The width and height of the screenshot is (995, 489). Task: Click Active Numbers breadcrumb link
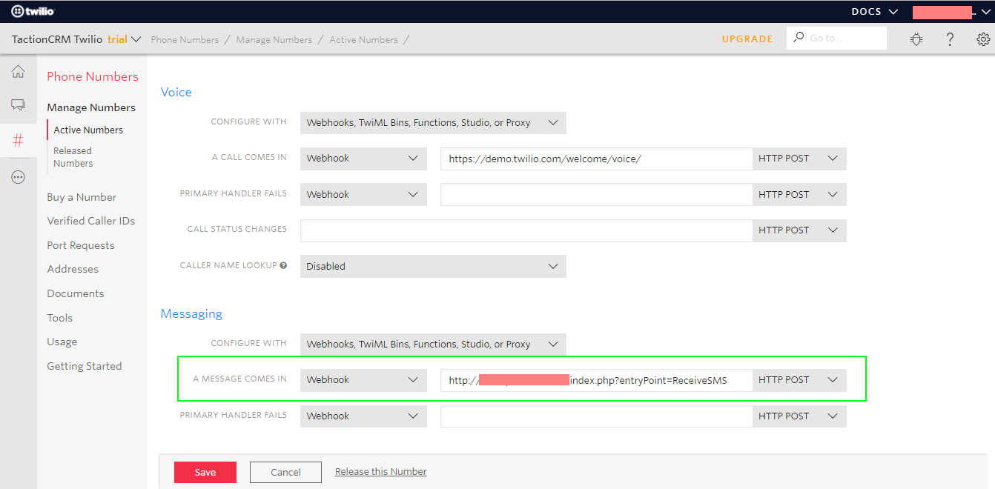(x=363, y=40)
